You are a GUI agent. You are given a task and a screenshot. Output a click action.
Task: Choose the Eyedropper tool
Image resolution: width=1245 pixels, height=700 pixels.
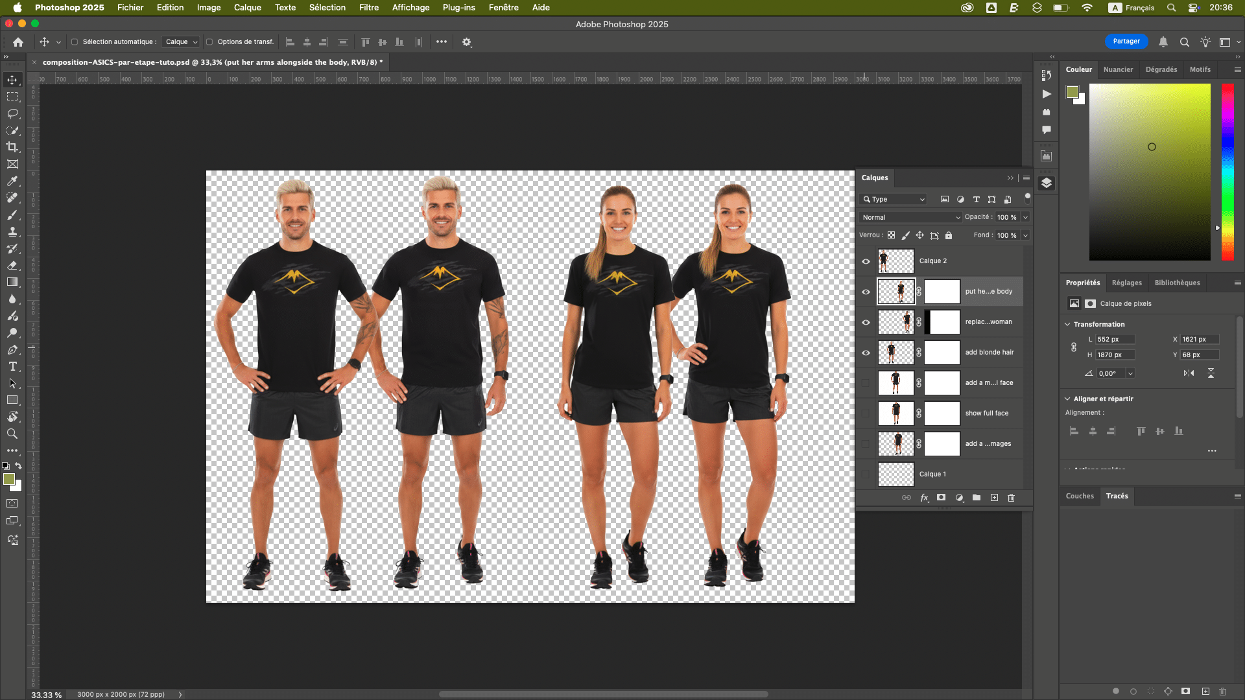click(12, 181)
